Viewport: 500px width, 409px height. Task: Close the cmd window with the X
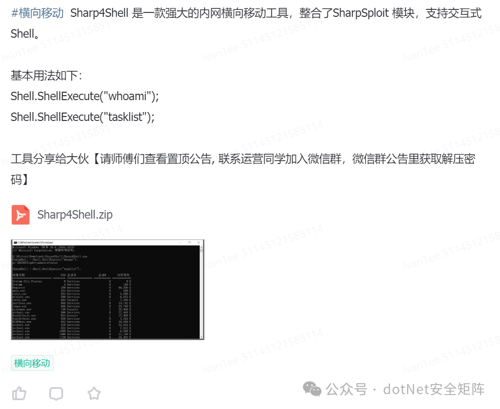pos(198,242)
